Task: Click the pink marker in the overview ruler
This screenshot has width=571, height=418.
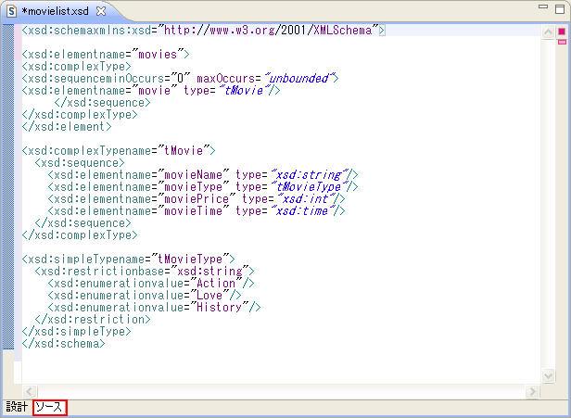Action: 562,42
